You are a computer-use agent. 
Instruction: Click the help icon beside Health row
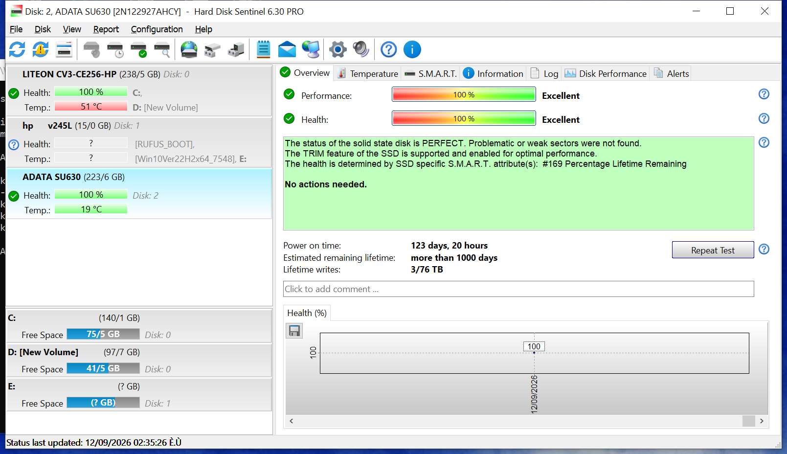(x=764, y=118)
